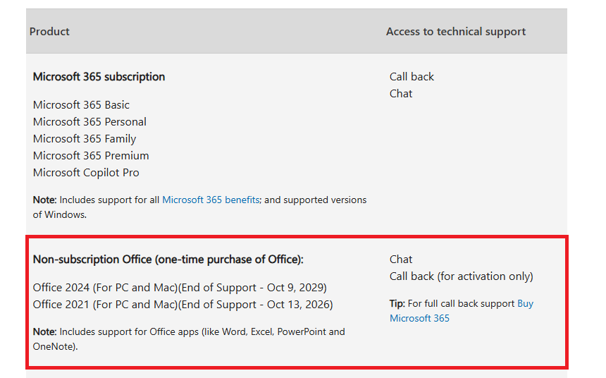The width and height of the screenshot is (606, 378).
Task: Click the Access to technical support header
Action: click(x=456, y=31)
